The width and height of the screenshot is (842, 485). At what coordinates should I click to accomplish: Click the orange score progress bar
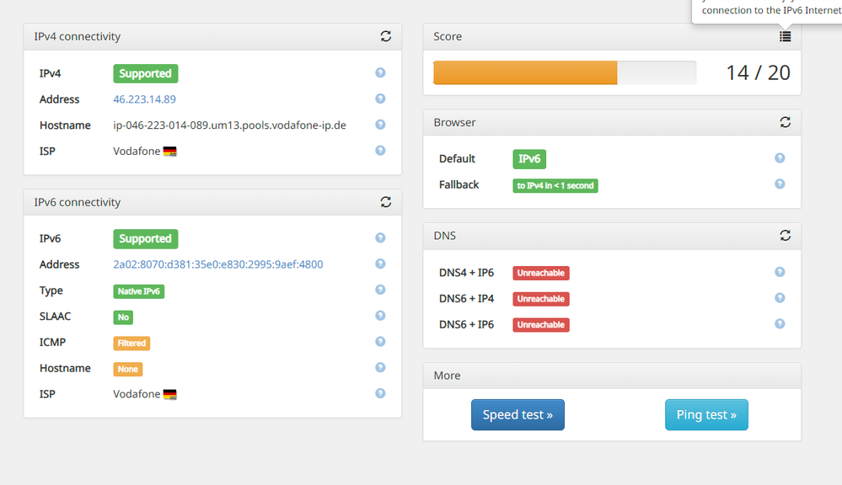[x=525, y=72]
